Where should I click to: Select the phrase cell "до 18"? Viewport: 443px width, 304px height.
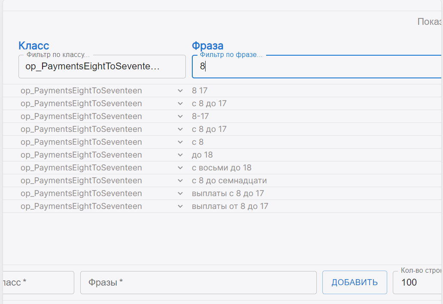tap(202, 155)
